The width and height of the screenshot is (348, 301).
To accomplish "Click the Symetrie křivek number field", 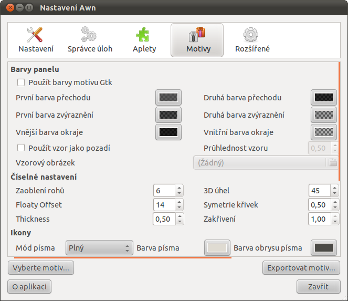I will [x=320, y=205].
